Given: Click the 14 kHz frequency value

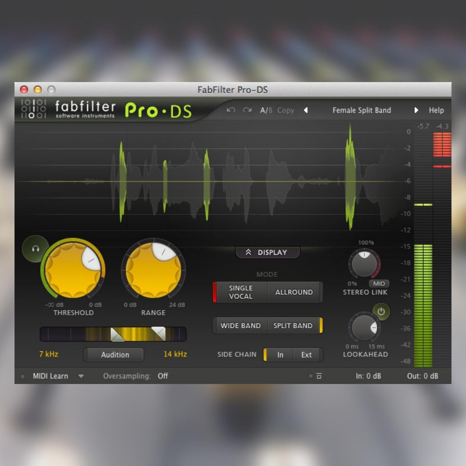Looking at the screenshot, I should (x=175, y=354).
